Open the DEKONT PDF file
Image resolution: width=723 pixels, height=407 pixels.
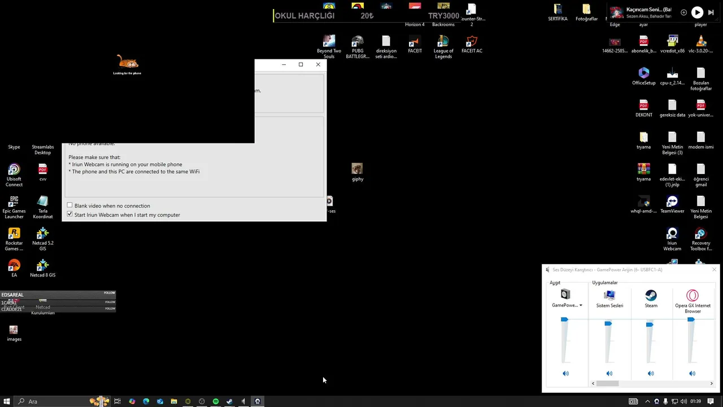(x=643, y=109)
